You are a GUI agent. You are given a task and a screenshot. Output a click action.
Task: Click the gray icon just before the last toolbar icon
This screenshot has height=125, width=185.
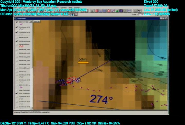135,11
